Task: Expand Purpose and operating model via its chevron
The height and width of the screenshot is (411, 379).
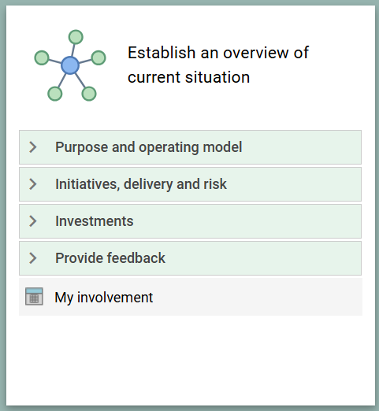Action: coord(33,147)
